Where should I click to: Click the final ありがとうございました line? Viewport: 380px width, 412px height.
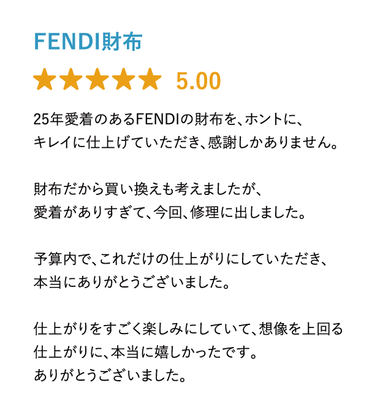point(110,375)
